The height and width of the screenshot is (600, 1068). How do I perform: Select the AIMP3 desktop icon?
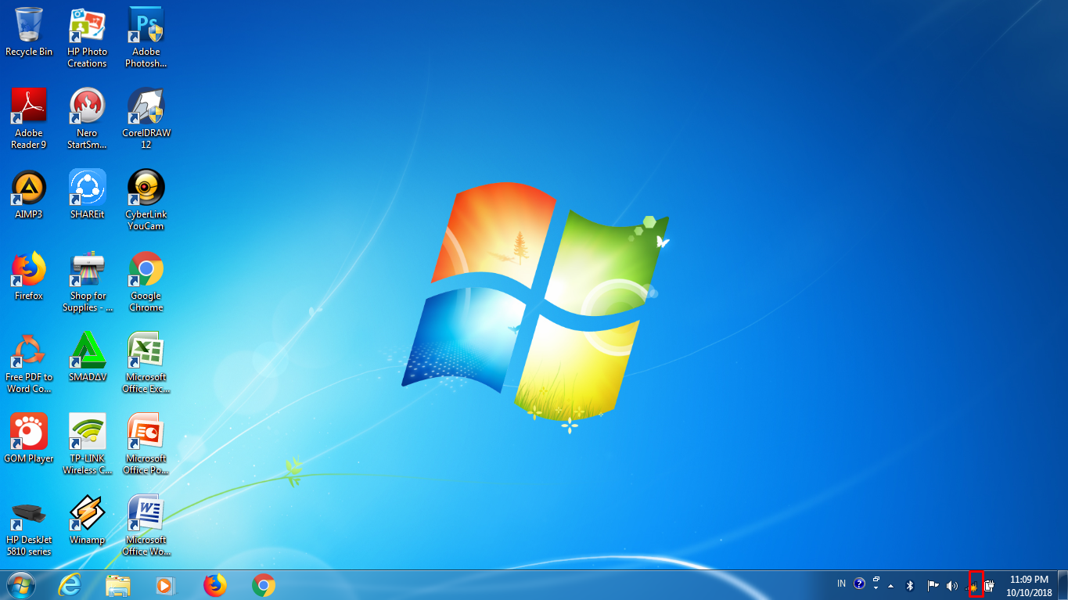pos(29,195)
